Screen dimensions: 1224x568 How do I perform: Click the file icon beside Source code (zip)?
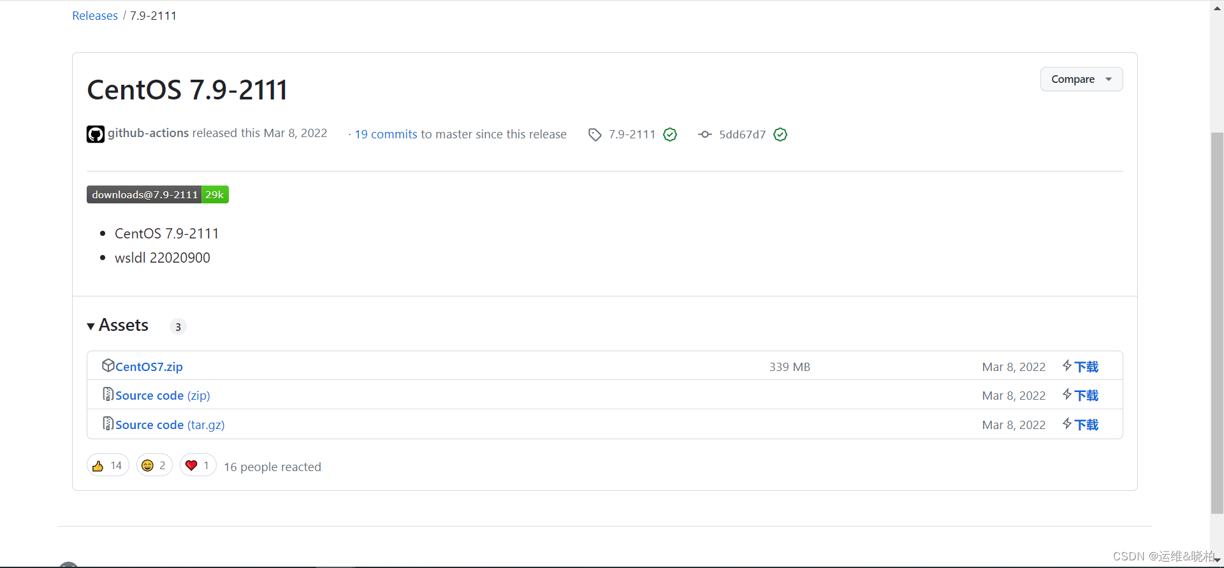coord(108,395)
